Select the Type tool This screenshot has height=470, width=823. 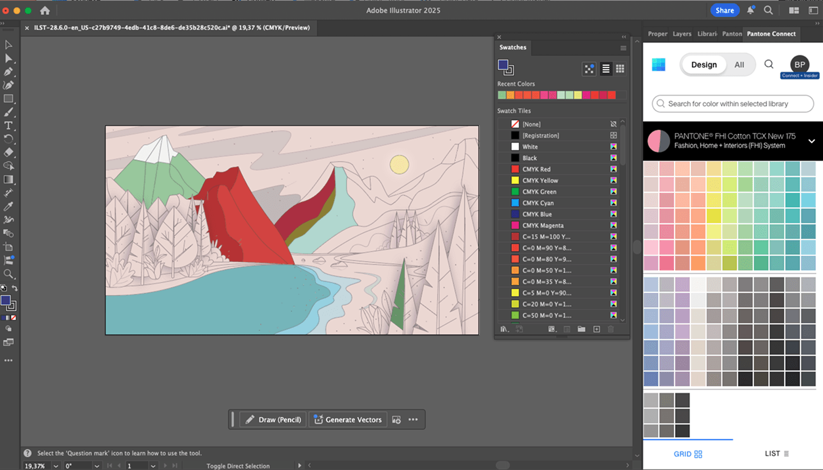(x=8, y=125)
